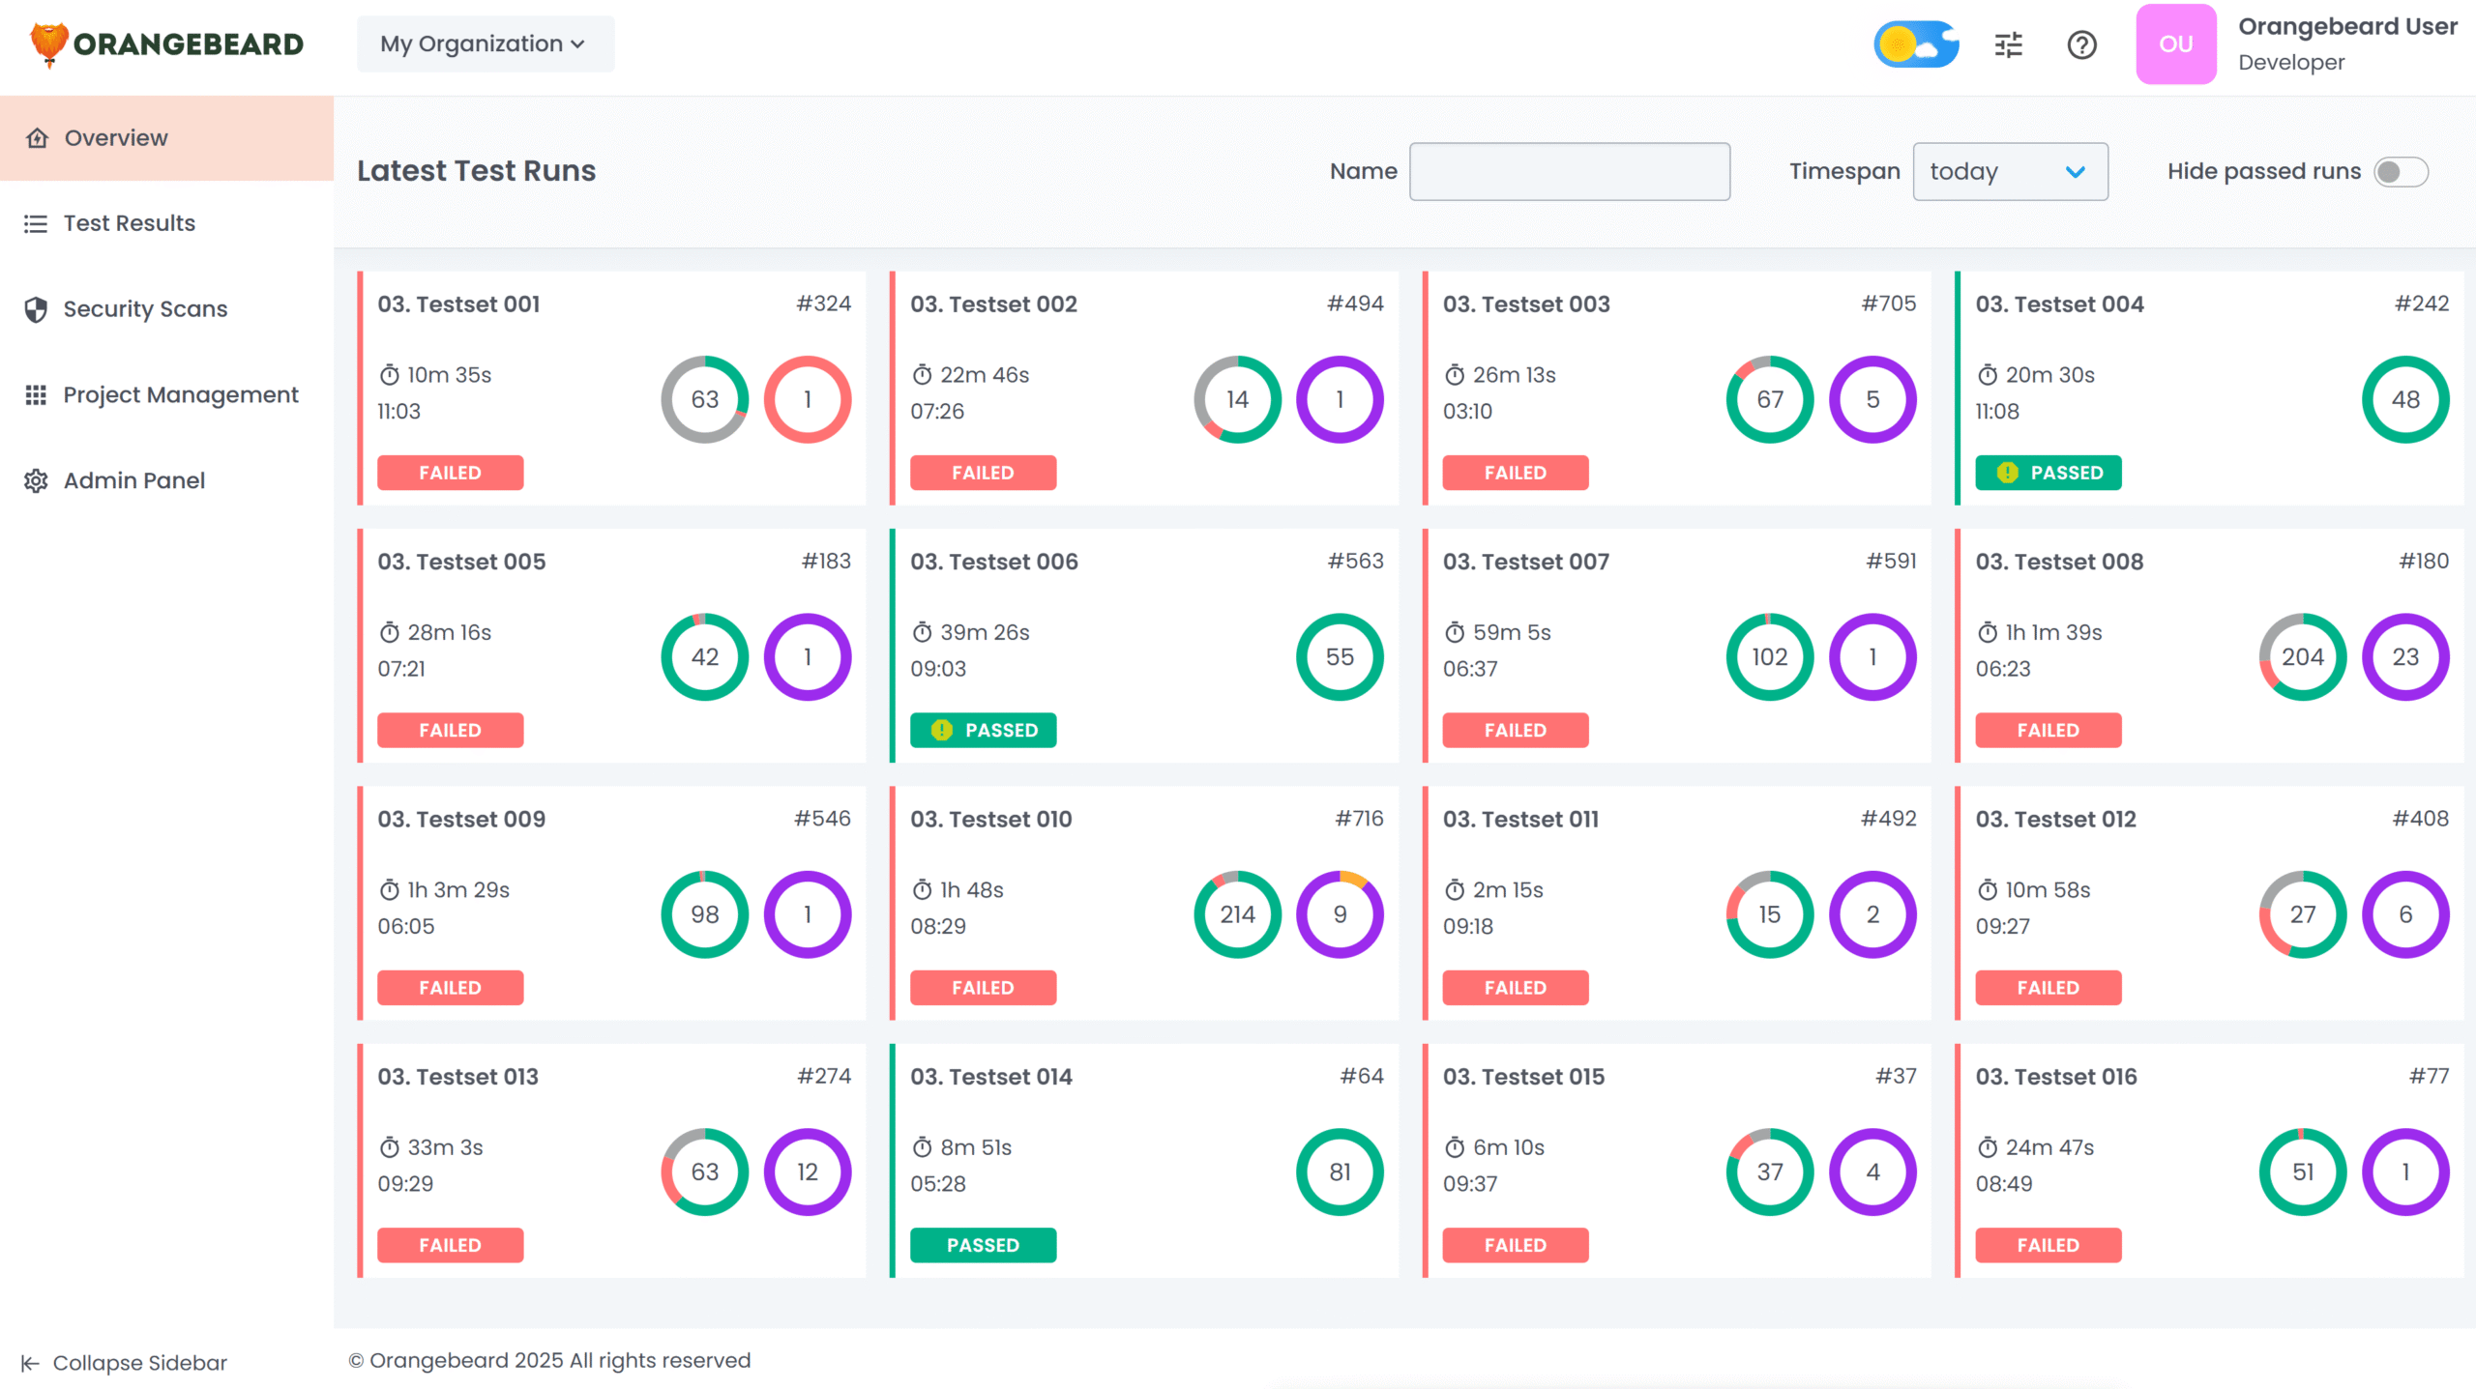Open the settings sliders icon in header

pyautogui.click(x=2008, y=44)
